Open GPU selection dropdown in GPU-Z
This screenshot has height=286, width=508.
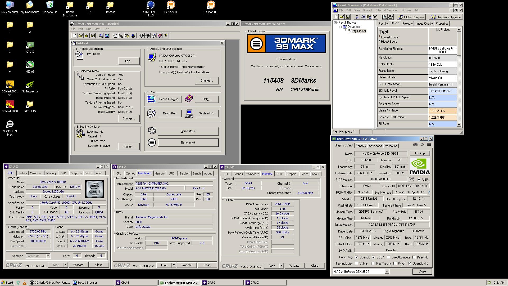tap(387, 271)
